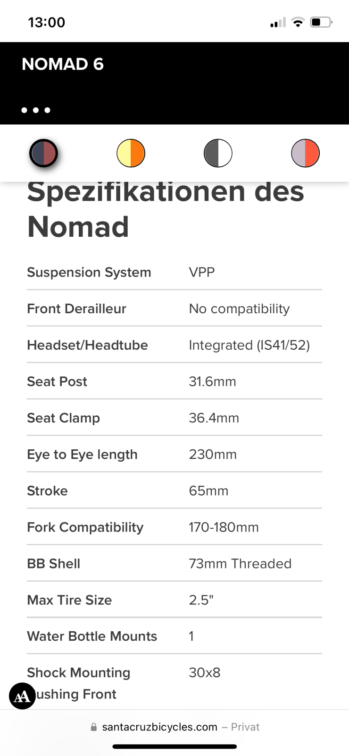This screenshot has height=756, width=349.
Task: Select the dark blue and red color swatch
Action: pyautogui.click(x=43, y=153)
